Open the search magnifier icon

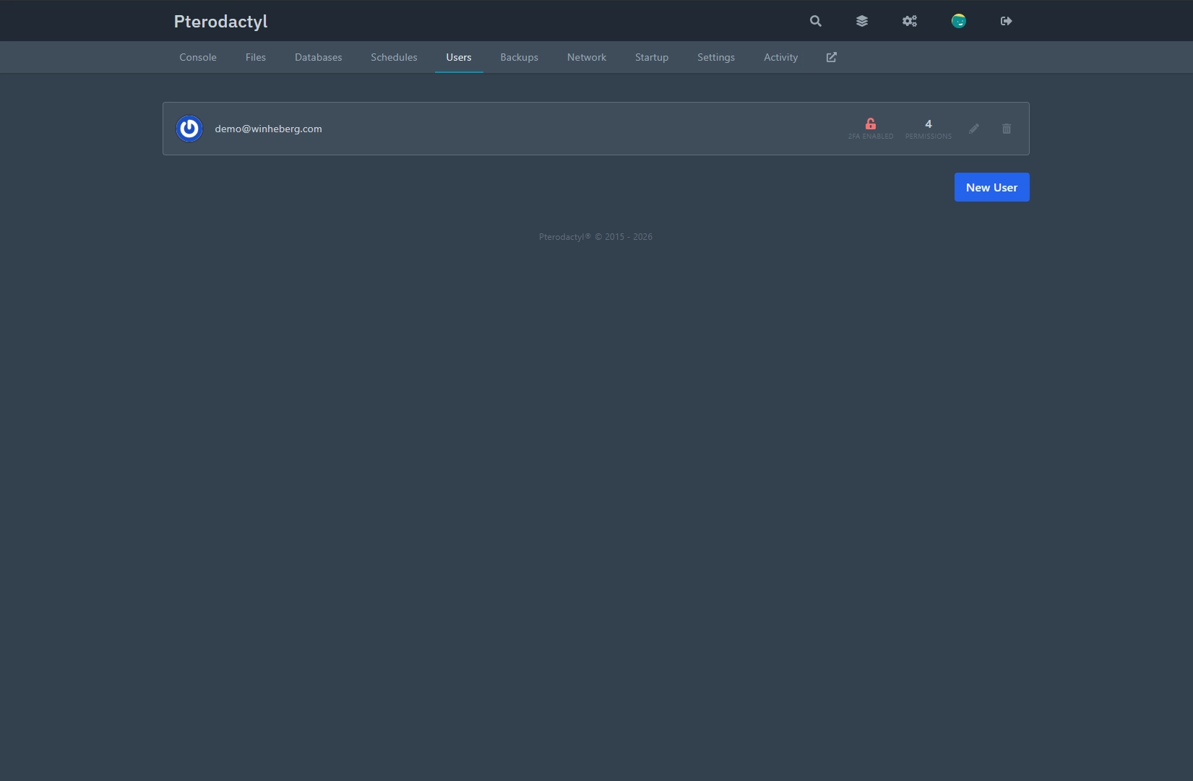816,21
